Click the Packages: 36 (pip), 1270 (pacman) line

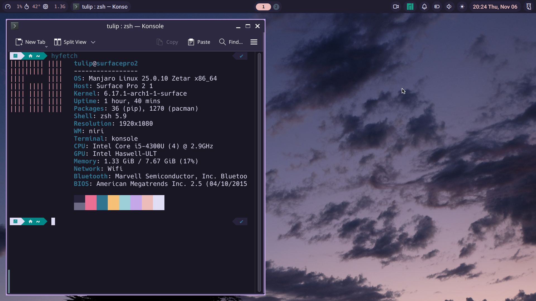(136, 109)
